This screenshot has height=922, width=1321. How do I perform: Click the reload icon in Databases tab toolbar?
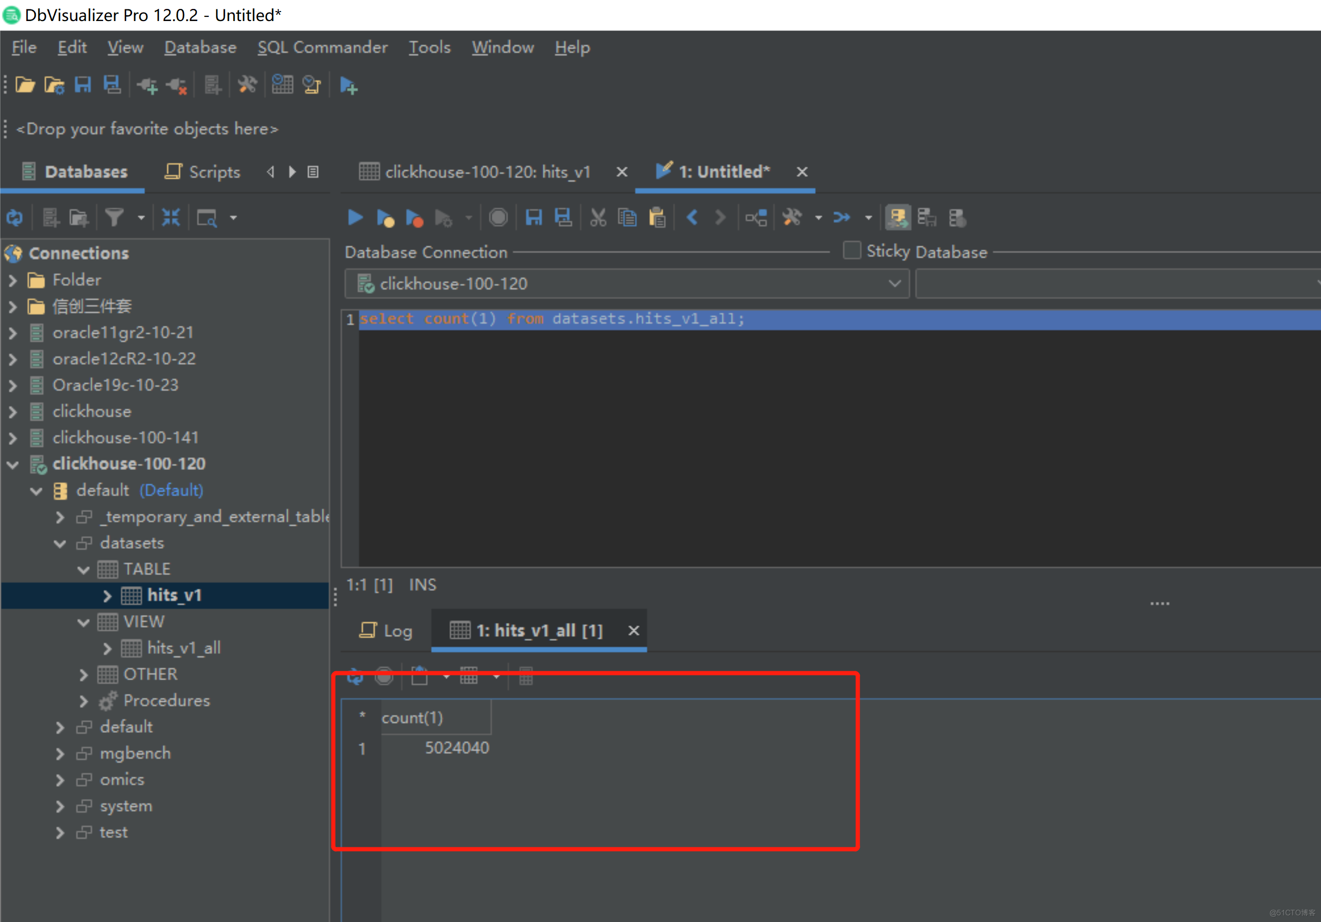pos(15,218)
